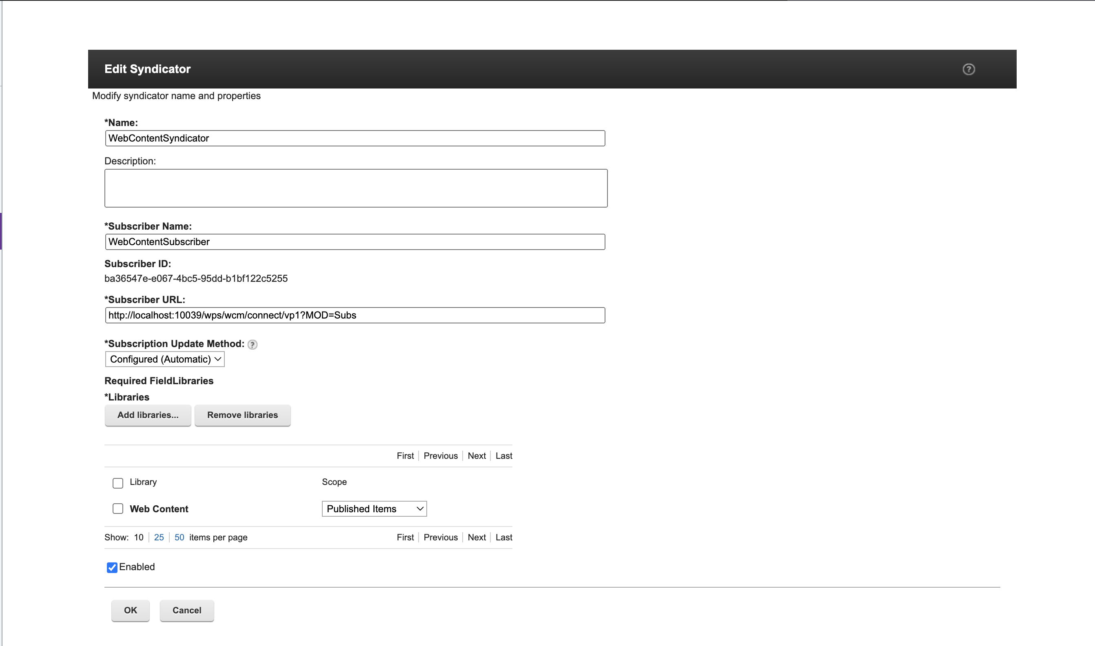Click in the Name field containing WebContentSyndicator
Image resolution: width=1095 pixels, height=646 pixels.
(x=355, y=138)
